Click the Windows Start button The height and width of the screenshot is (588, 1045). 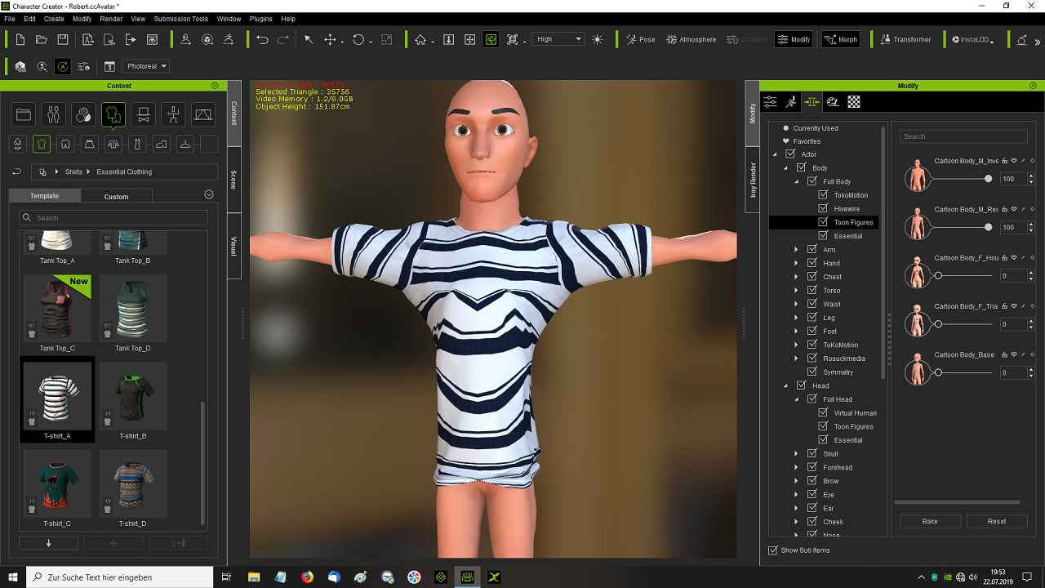[13, 577]
